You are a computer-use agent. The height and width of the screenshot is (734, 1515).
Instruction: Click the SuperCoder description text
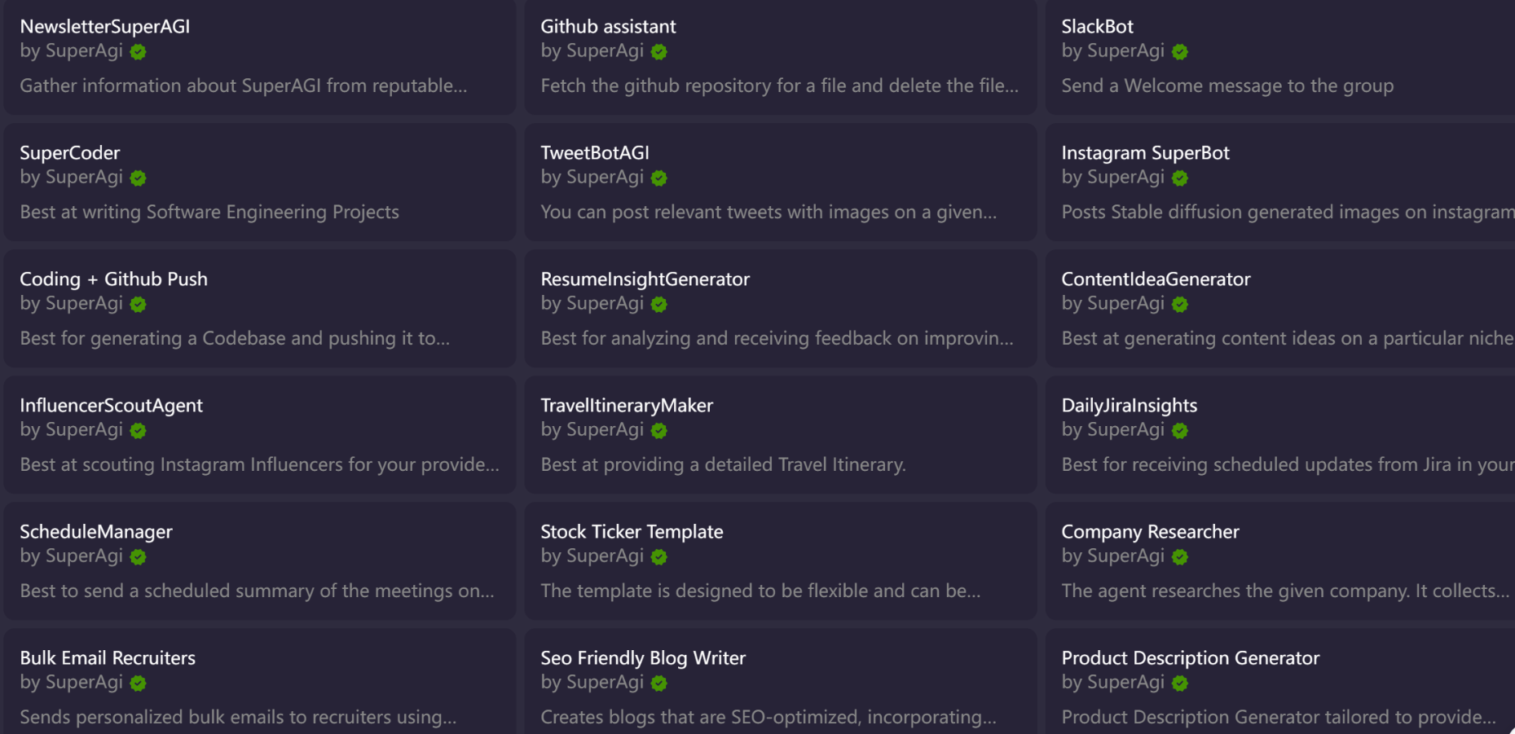[x=209, y=213]
